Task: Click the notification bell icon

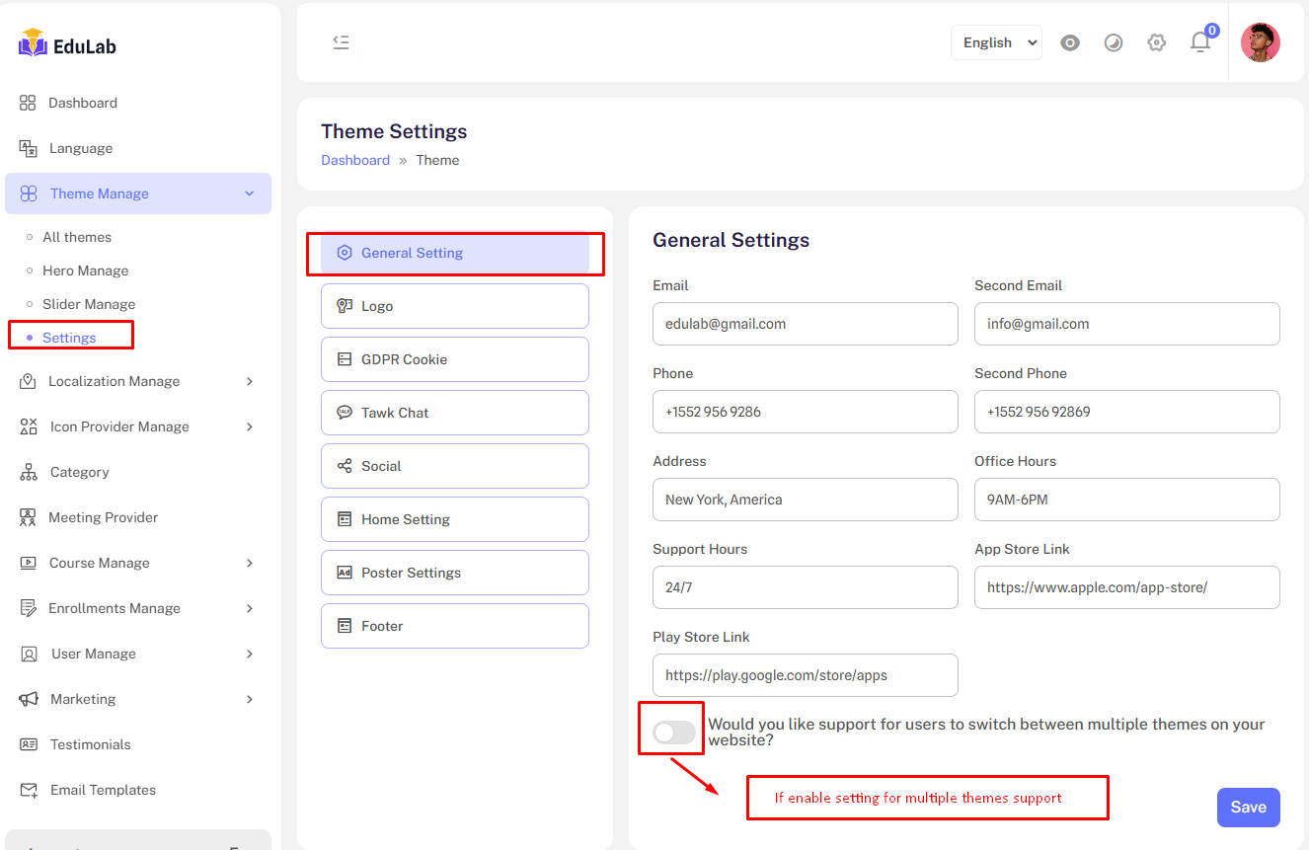Action: point(1199,42)
